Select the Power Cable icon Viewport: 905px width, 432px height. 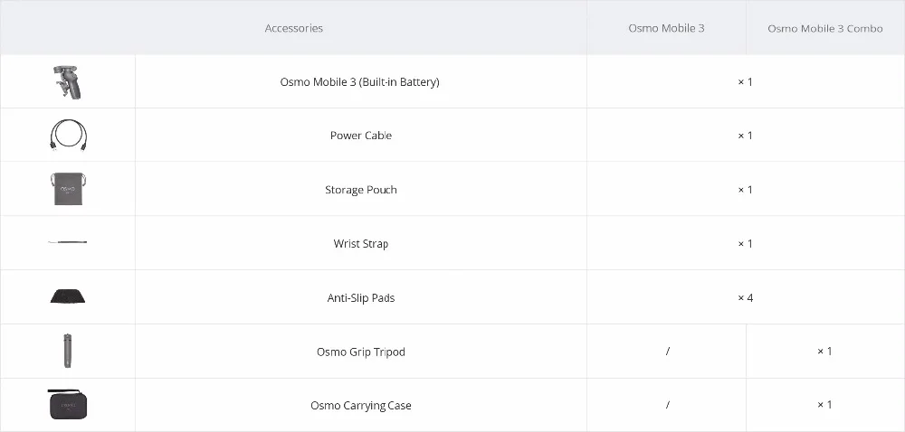click(68, 136)
